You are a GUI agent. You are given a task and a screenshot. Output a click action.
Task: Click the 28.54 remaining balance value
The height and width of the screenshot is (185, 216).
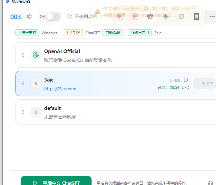pyautogui.click(x=174, y=87)
